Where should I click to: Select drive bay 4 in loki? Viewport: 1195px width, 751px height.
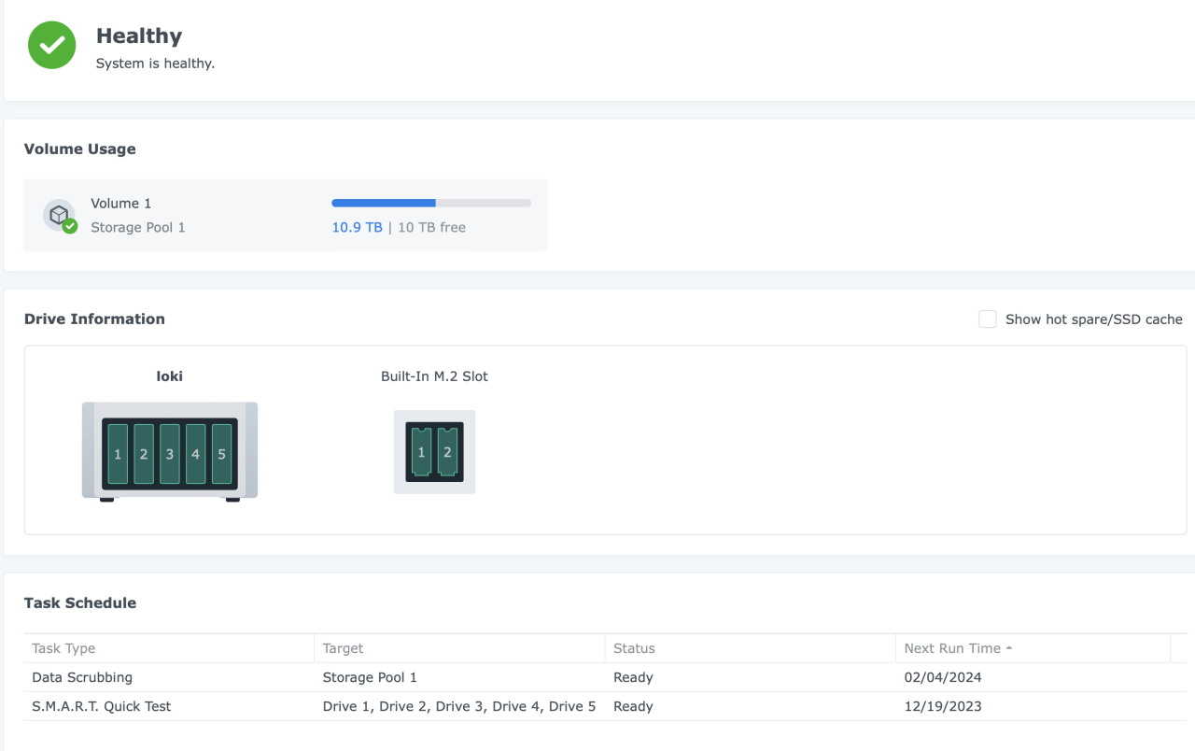[x=196, y=454]
